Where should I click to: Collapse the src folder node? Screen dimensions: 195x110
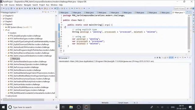(4, 30)
